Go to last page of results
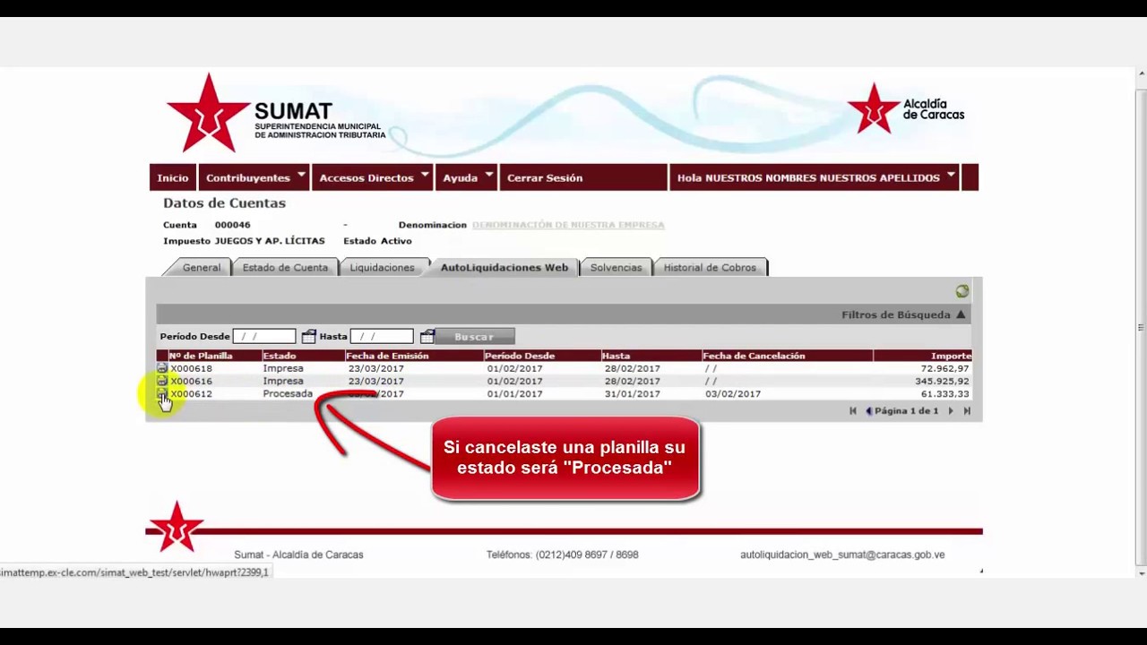This screenshot has width=1147, height=645. pos(967,411)
